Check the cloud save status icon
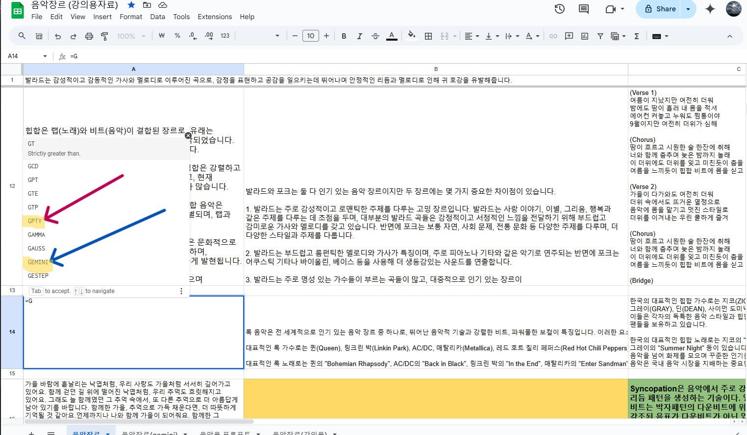This screenshot has height=435, width=747. click(x=163, y=5)
